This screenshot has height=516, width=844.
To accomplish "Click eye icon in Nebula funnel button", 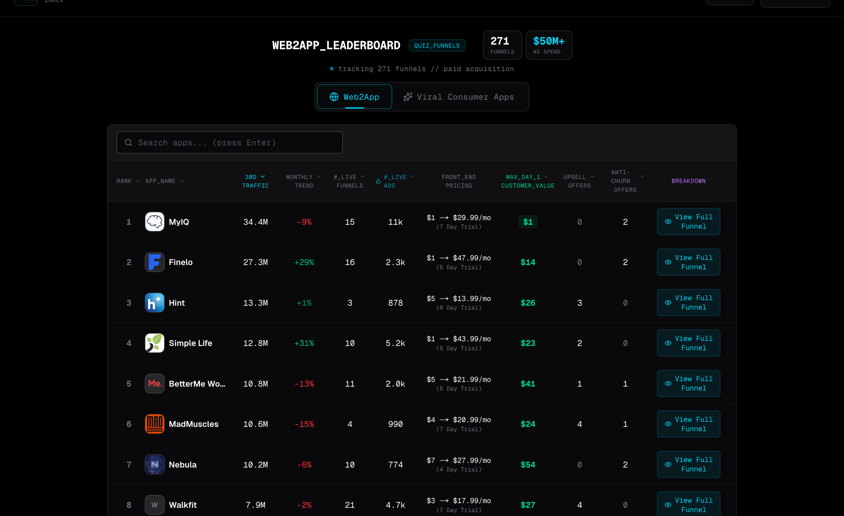I will pyautogui.click(x=668, y=464).
